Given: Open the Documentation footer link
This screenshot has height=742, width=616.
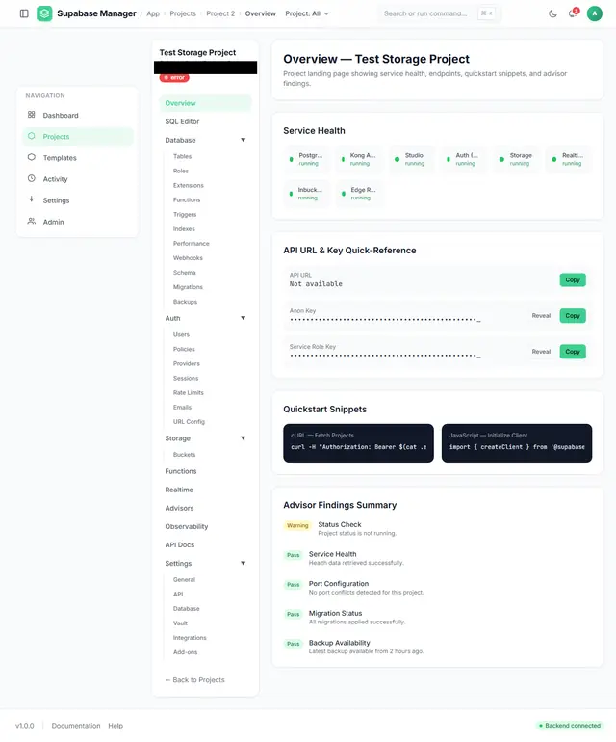Looking at the screenshot, I should coord(76,726).
